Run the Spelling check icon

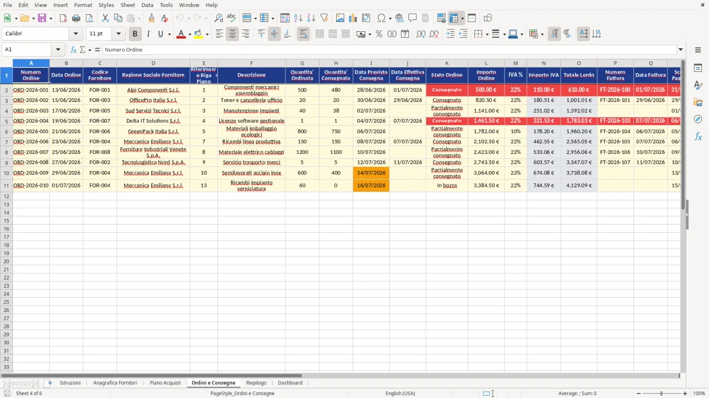pos(232,18)
